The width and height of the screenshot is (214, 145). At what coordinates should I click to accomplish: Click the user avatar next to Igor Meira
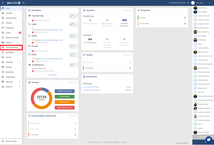(193, 3)
